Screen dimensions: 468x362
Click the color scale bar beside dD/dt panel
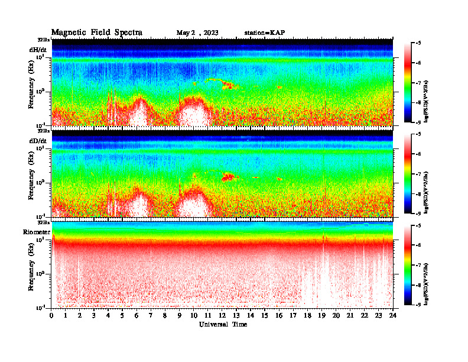tap(408, 174)
